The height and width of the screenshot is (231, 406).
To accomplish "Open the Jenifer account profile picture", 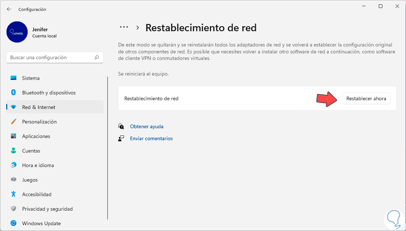I will [17, 32].
